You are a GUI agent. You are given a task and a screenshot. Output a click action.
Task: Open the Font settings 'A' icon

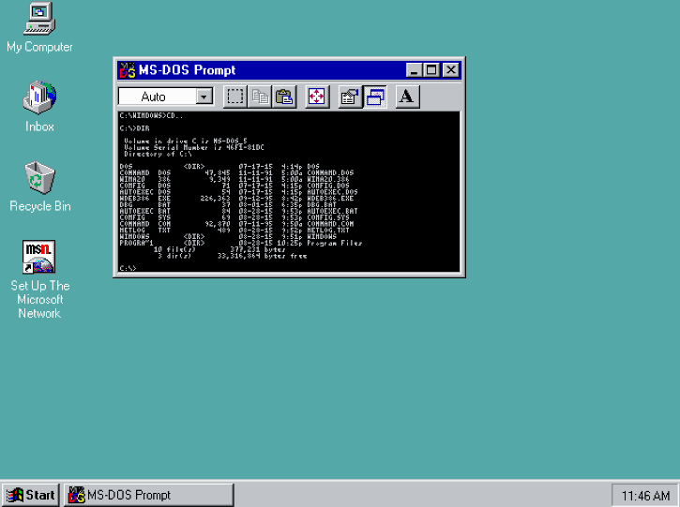tap(407, 97)
